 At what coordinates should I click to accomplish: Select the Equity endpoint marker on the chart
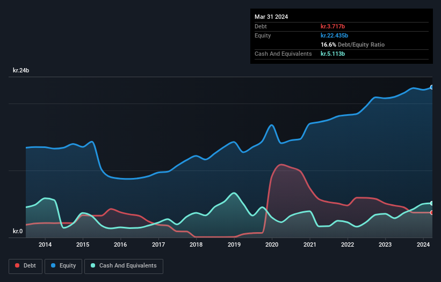(432, 87)
